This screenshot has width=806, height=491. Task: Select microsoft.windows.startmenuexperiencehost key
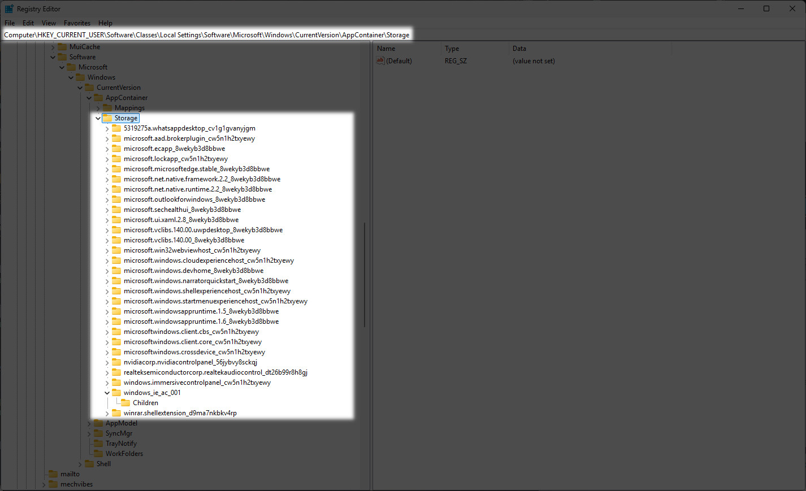[215, 301]
